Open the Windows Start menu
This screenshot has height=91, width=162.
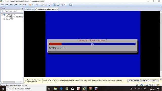tap(3, 89)
